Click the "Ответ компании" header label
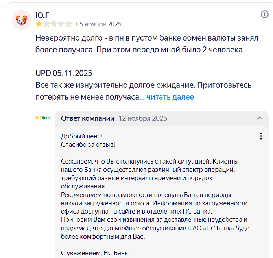Viewport: 273px width, 258px height. (x=88, y=118)
